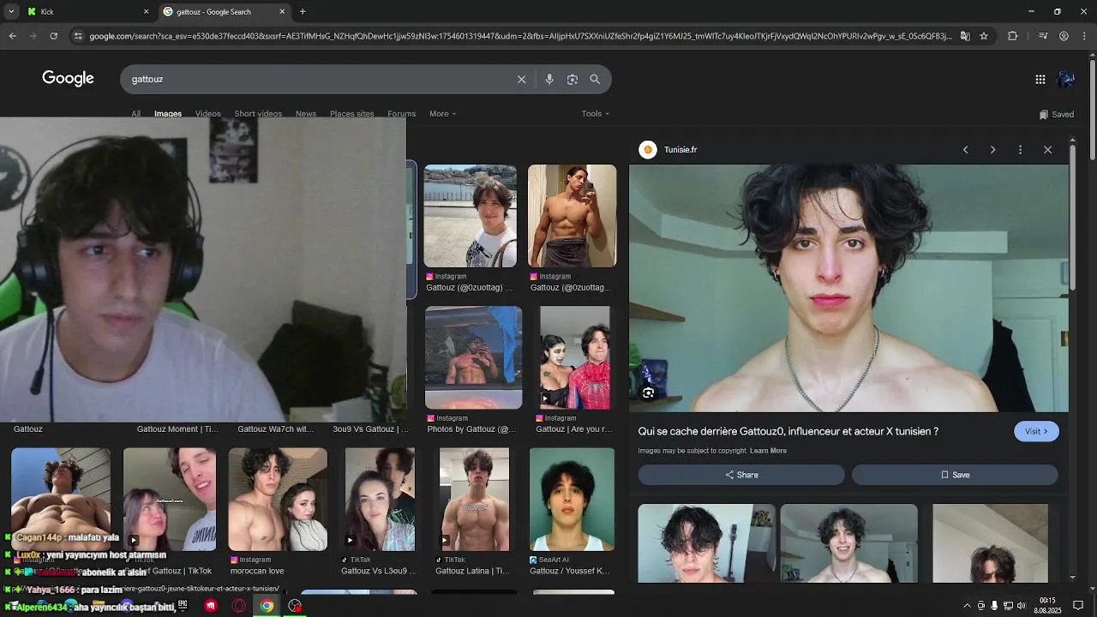
Task: Open the Spider-Man costume image thumbnail
Action: (575, 357)
